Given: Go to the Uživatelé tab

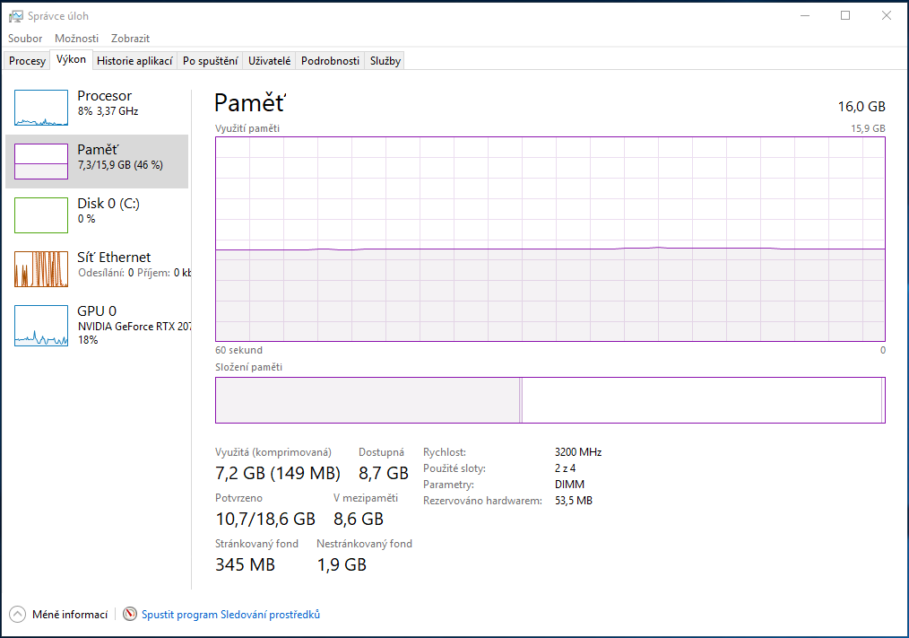Looking at the screenshot, I should tap(269, 61).
